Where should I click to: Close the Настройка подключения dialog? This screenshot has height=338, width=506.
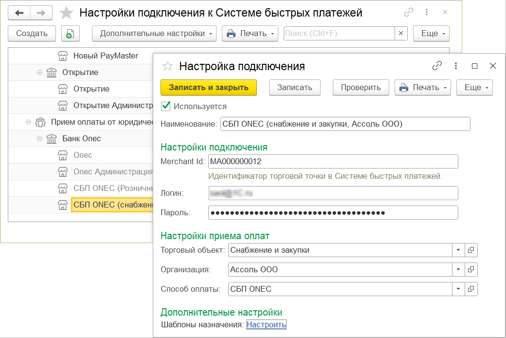(493, 66)
